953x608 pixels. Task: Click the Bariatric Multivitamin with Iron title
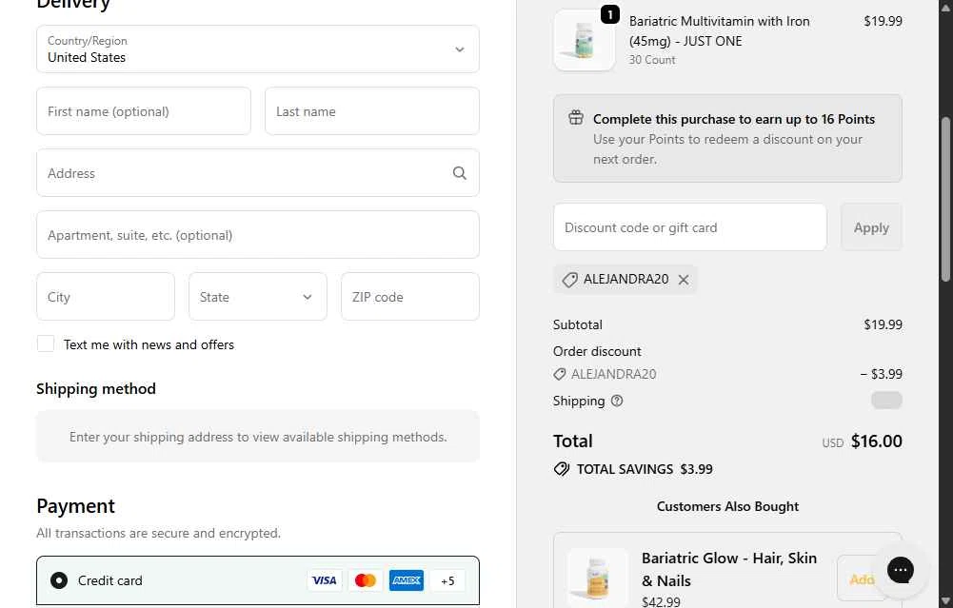[719, 31]
